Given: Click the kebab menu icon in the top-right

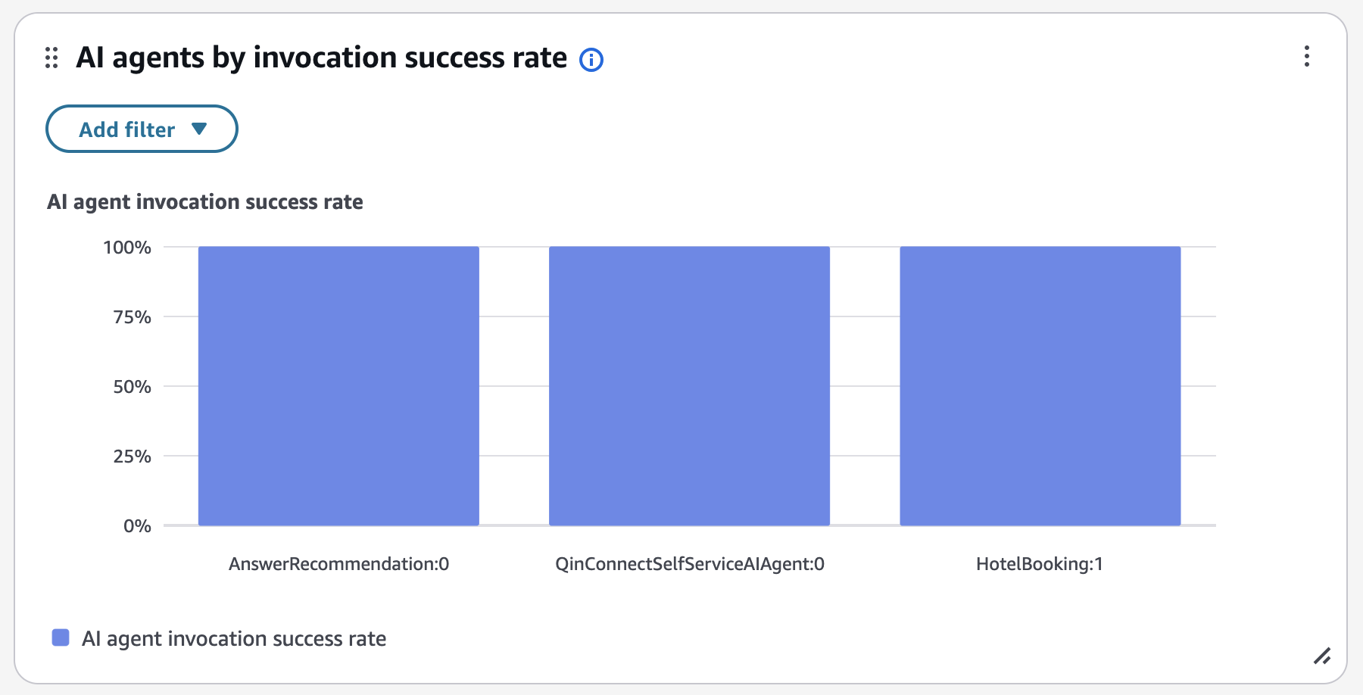Looking at the screenshot, I should [1307, 57].
